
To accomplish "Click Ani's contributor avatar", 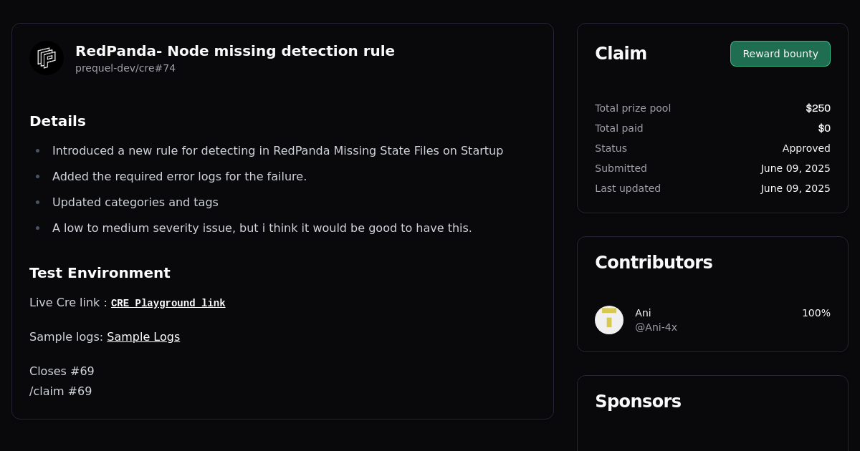I will (x=609, y=320).
